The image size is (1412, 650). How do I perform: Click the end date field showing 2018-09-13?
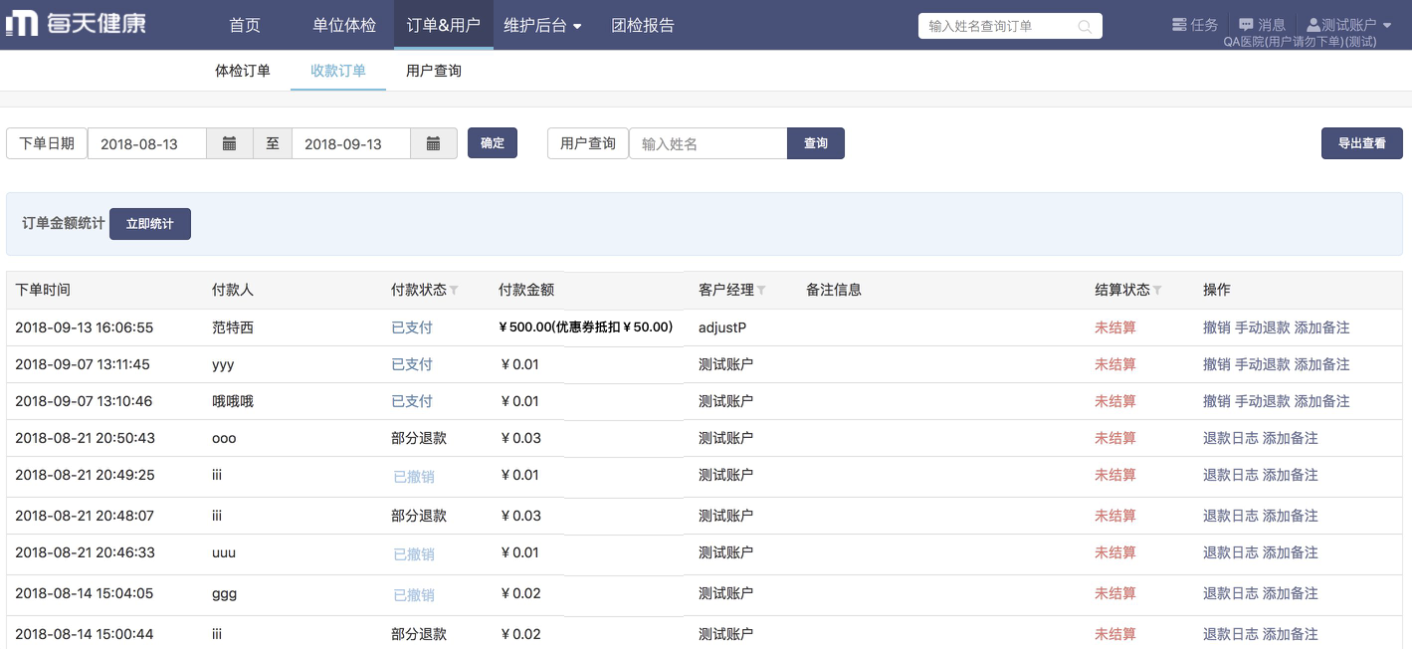[x=351, y=143]
